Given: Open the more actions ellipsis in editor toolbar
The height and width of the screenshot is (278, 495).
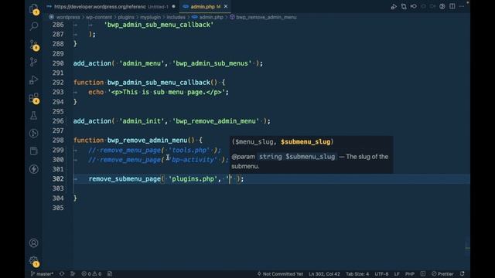Looking at the screenshot, I should coord(462,7).
